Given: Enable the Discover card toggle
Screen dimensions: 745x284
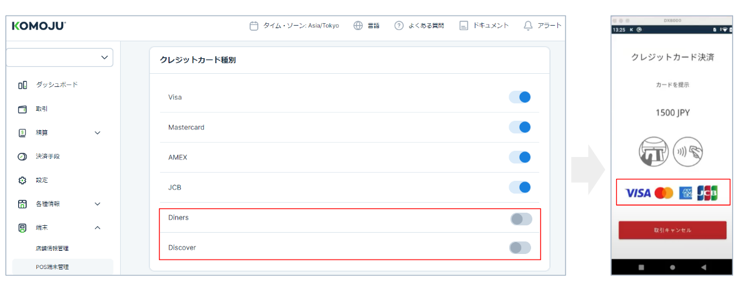Looking at the screenshot, I should (520, 248).
